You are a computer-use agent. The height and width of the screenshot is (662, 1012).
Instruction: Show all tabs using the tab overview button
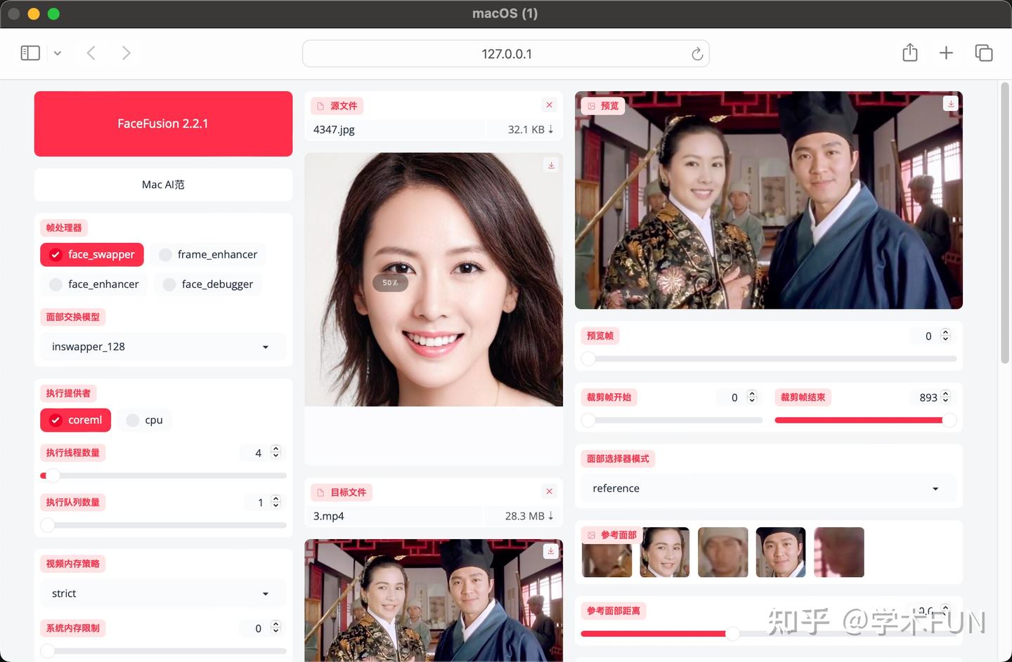[x=983, y=53]
